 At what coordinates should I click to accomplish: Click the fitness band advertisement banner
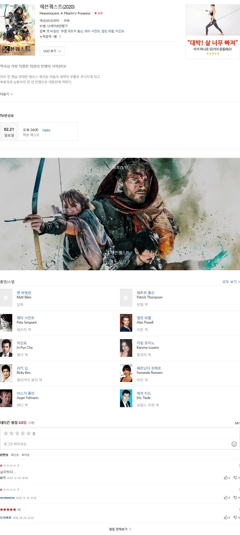213,32
